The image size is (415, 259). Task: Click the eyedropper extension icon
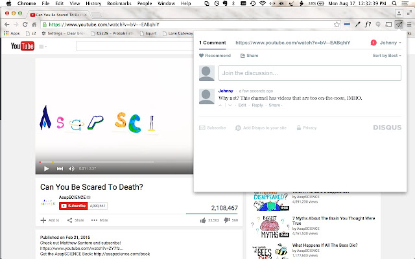coord(358,24)
